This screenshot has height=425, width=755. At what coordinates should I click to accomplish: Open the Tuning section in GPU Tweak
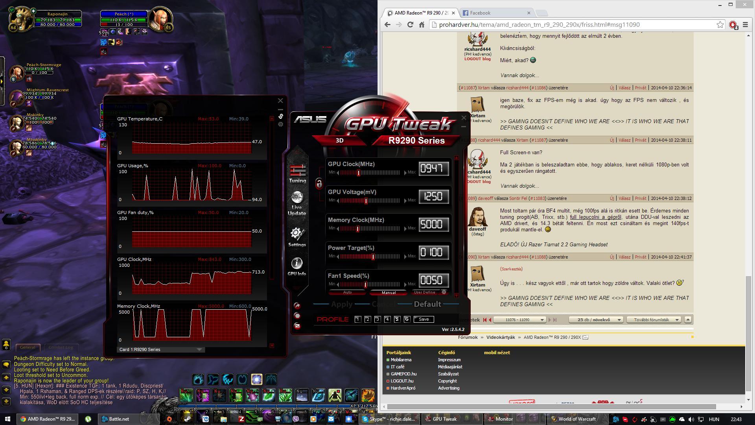[x=297, y=174]
